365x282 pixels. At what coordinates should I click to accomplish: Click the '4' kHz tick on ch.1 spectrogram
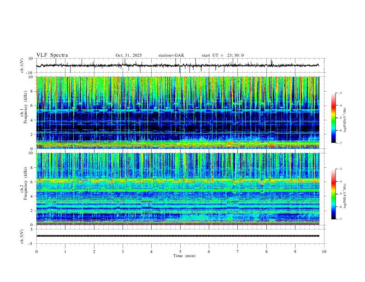(32, 120)
